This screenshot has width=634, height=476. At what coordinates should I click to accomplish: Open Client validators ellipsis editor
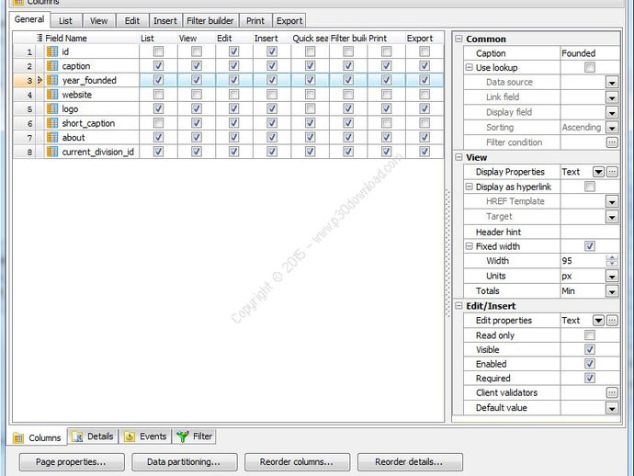(x=612, y=392)
